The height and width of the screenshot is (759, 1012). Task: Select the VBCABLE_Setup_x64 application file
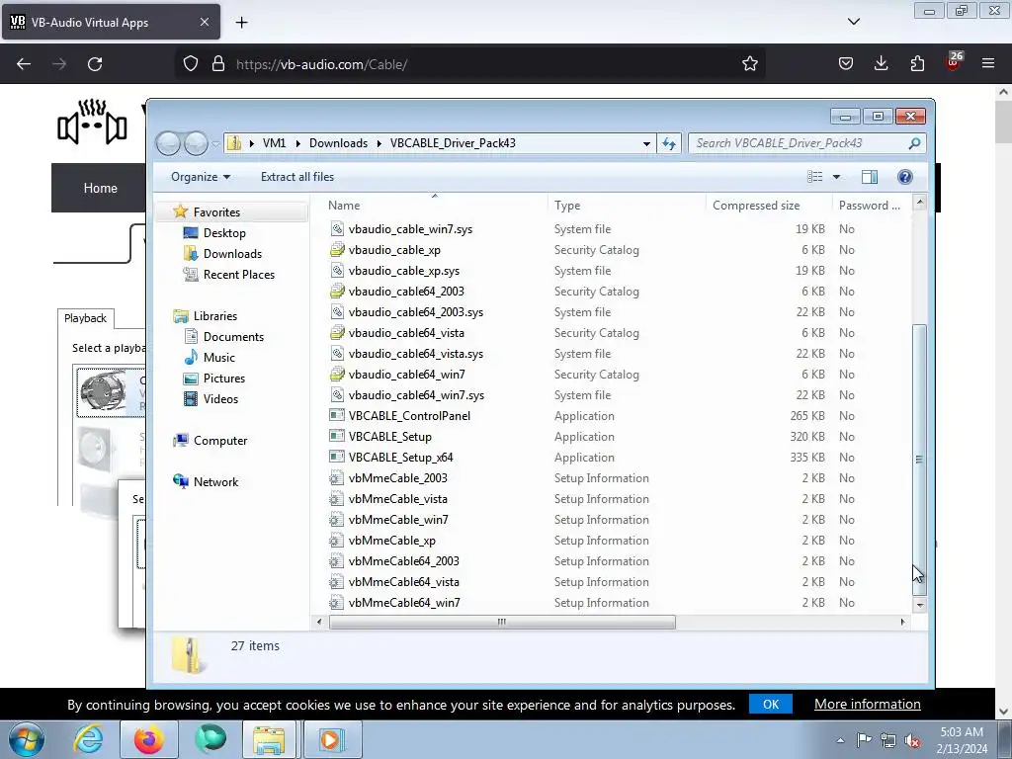400,458
